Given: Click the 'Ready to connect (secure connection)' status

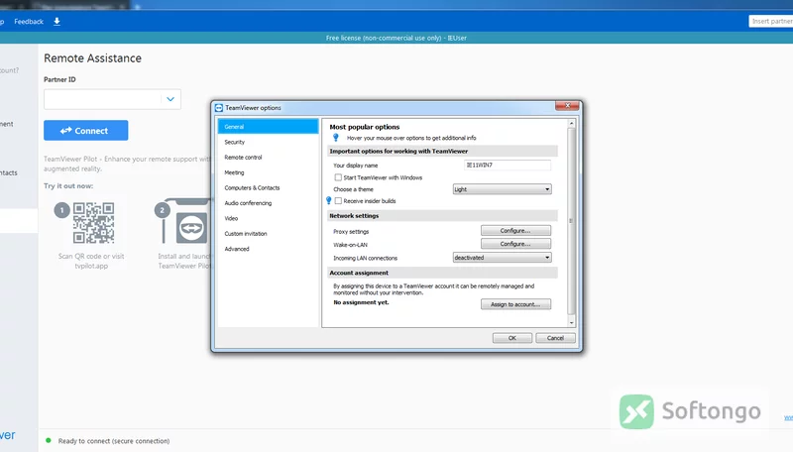Looking at the screenshot, I should pos(114,441).
